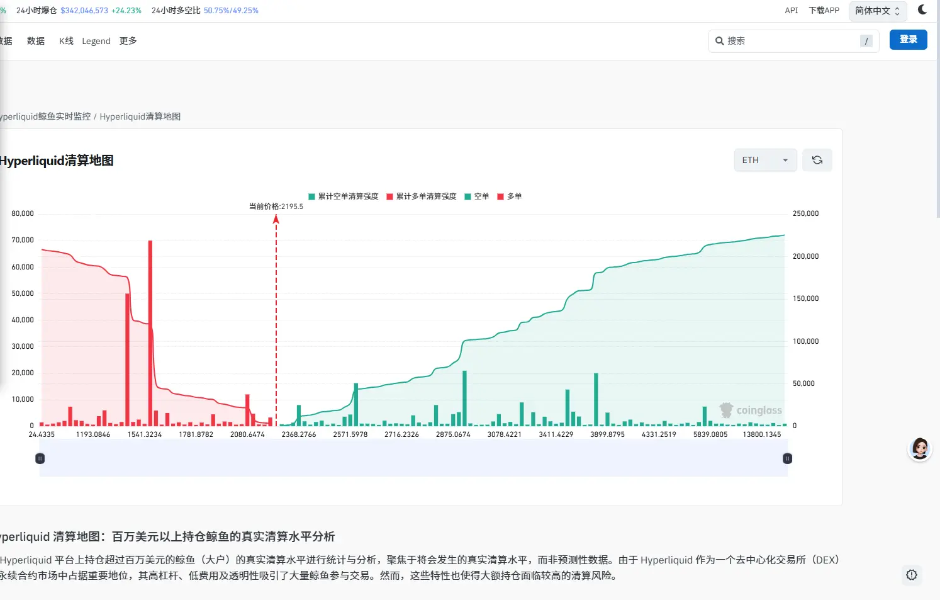Open the 数据 menu
Viewport: 940px width, 600px height.
[36, 41]
